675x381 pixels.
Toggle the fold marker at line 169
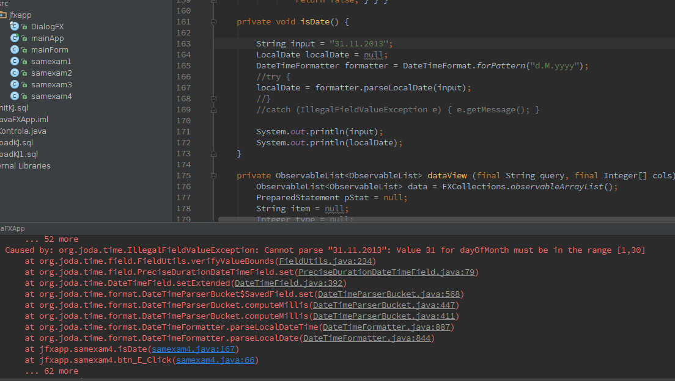click(x=213, y=110)
